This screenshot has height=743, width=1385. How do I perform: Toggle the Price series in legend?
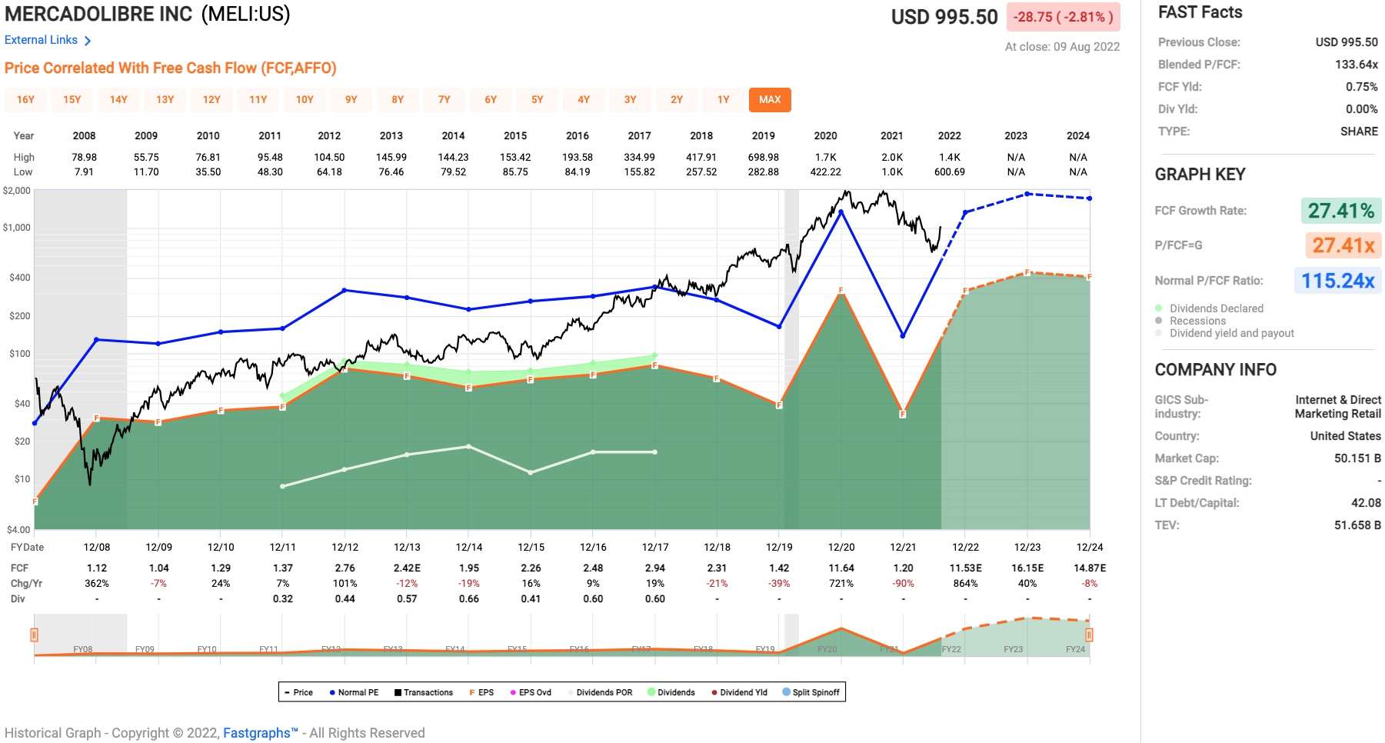point(298,692)
